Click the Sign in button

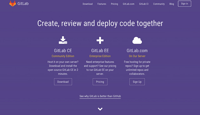[185, 4]
